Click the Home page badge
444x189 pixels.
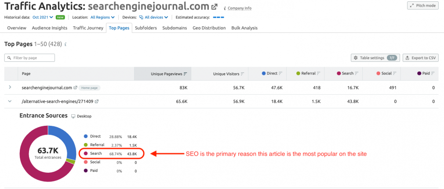click(90, 88)
